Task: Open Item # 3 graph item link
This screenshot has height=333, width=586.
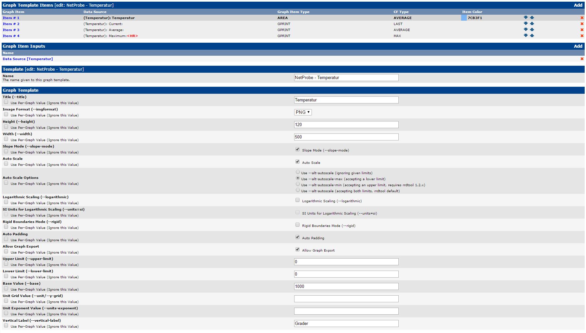Action: pos(11,30)
